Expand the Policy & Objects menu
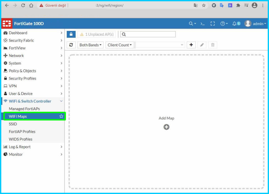This screenshot has width=269, height=194. [33, 71]
